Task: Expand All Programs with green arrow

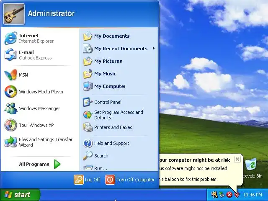Action: pos(57,164)
